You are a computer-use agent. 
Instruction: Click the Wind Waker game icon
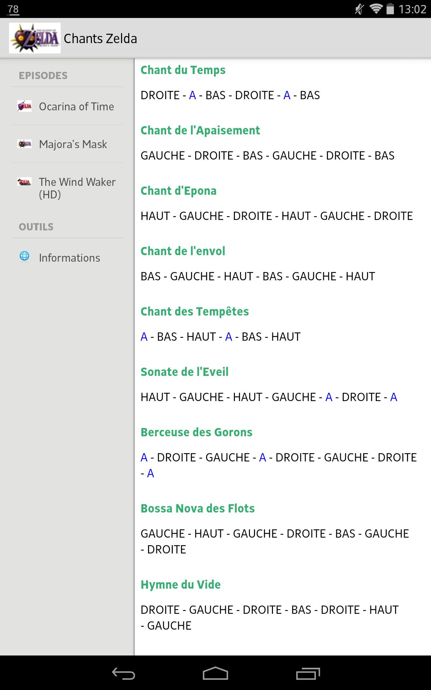point(24,182)
